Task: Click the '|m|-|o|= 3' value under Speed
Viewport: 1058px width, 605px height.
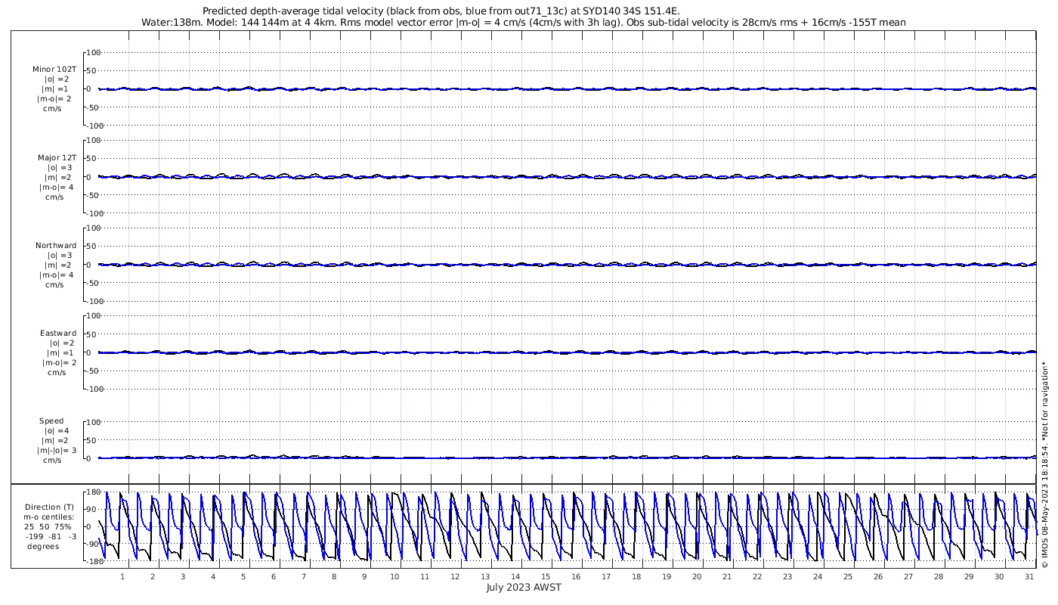Action: [57, 451]
